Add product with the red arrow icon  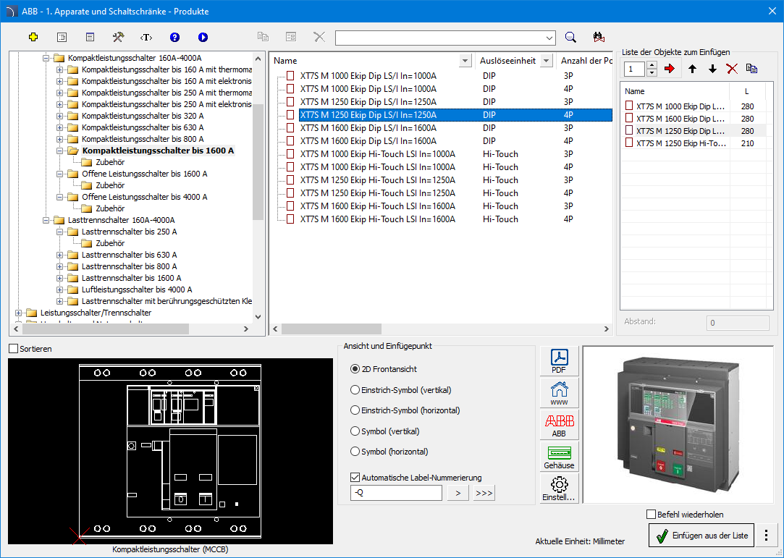(669, 69)
